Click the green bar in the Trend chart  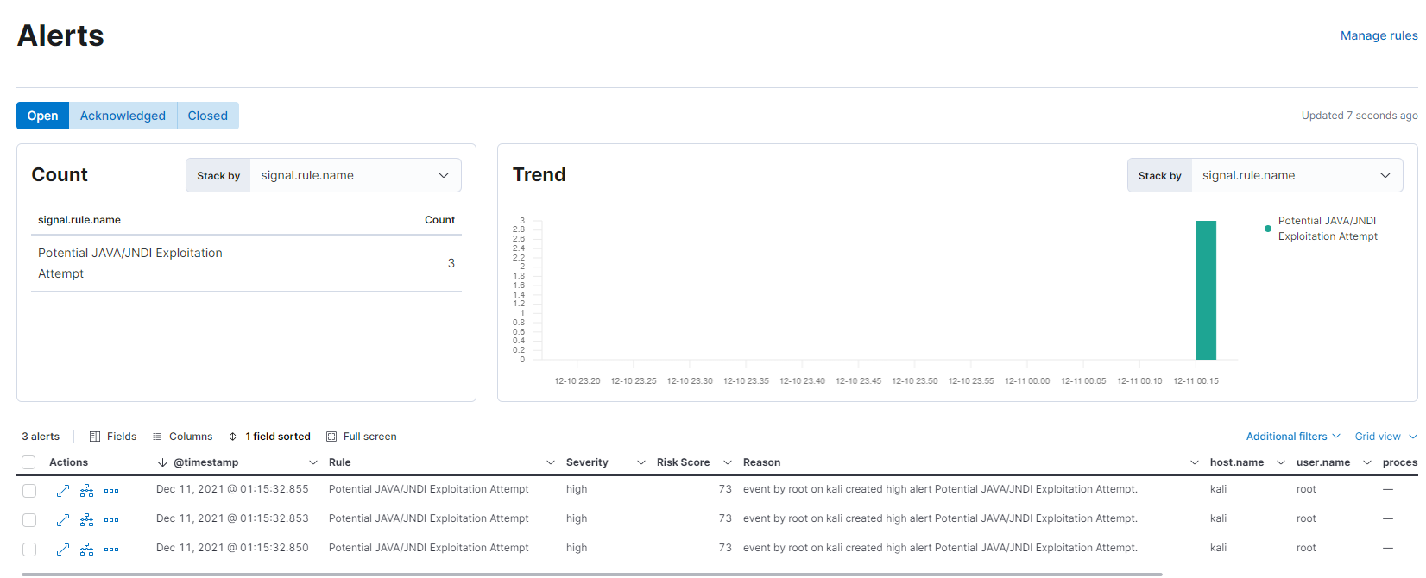pos(1206,290)
